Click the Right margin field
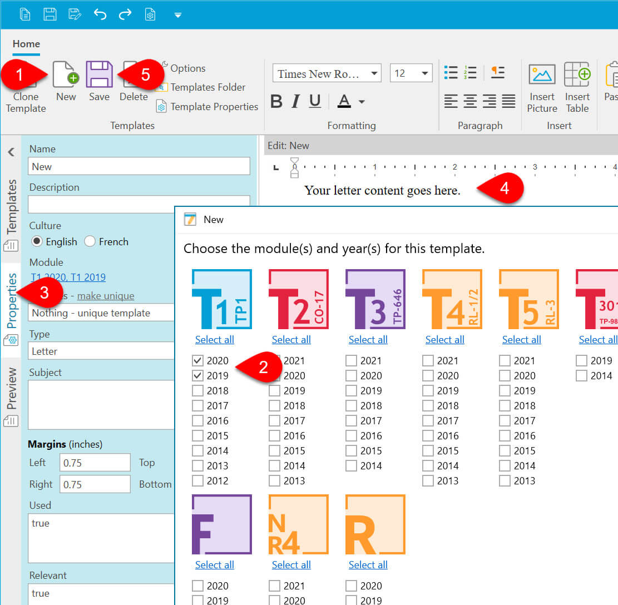The image size is (618, 605). pos(95,484)
